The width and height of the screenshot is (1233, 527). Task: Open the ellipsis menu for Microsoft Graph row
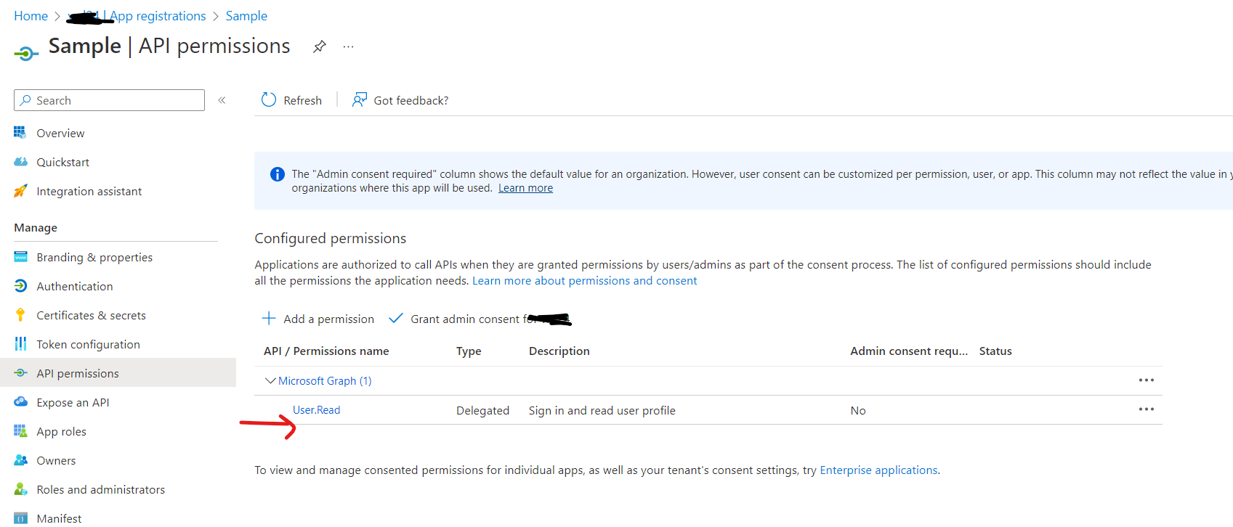(1147, 380)
